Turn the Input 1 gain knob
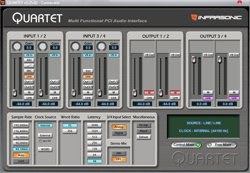This screenshot has width=250, height=173. [17, 46]
